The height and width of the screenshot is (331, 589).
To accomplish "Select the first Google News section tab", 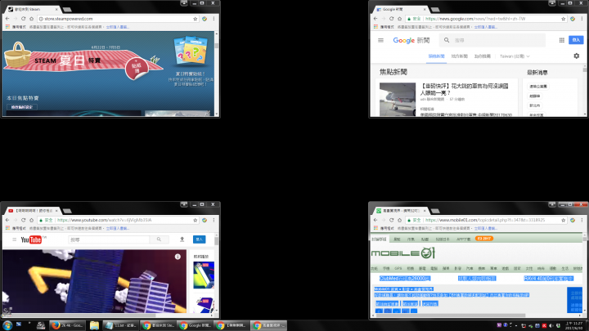I will click(436, 56).
